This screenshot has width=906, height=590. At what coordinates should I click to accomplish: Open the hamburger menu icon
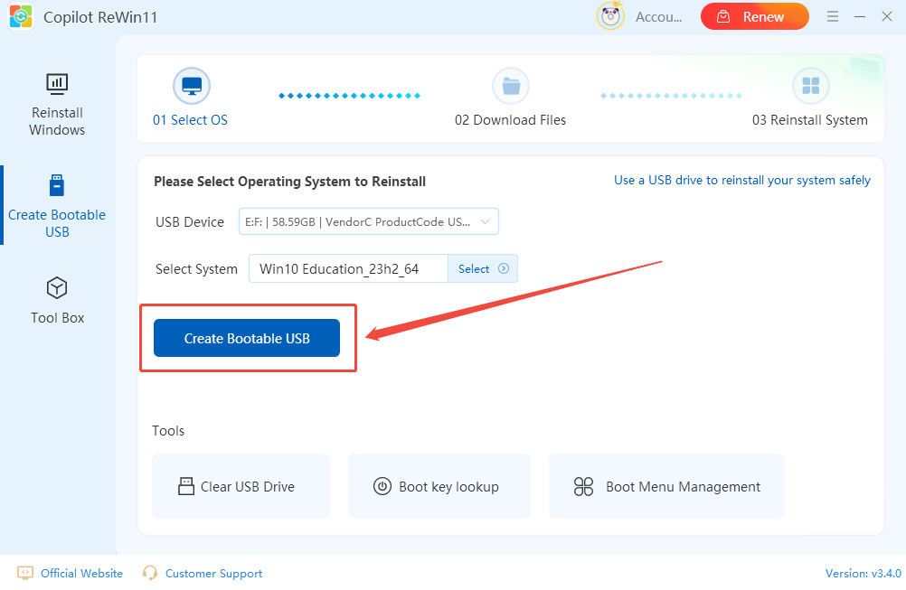pyautogui.click(x=833, y=16)
